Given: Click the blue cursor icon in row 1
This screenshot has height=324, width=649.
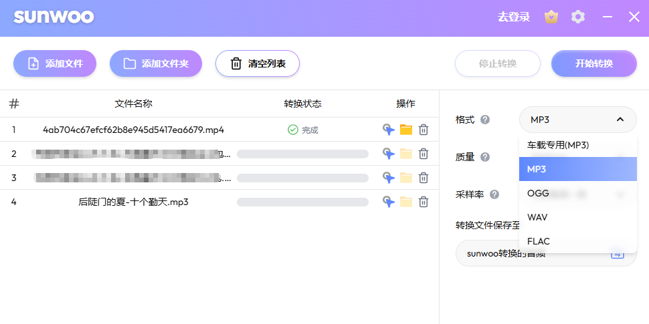Looking at the screenshot, I should point(388,130).
